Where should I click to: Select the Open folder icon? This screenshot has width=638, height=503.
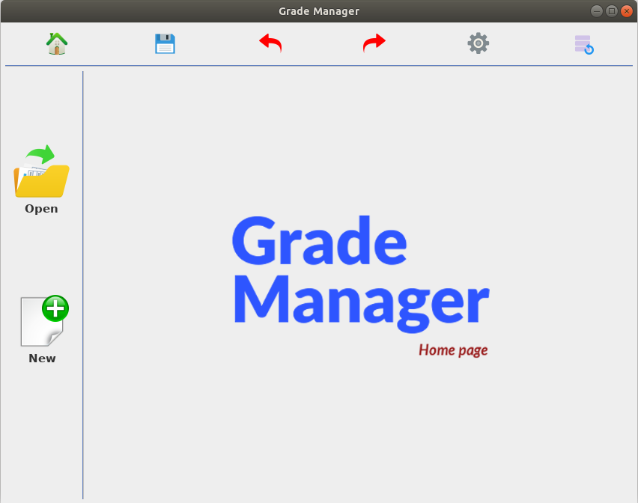(x=40, y=171)
